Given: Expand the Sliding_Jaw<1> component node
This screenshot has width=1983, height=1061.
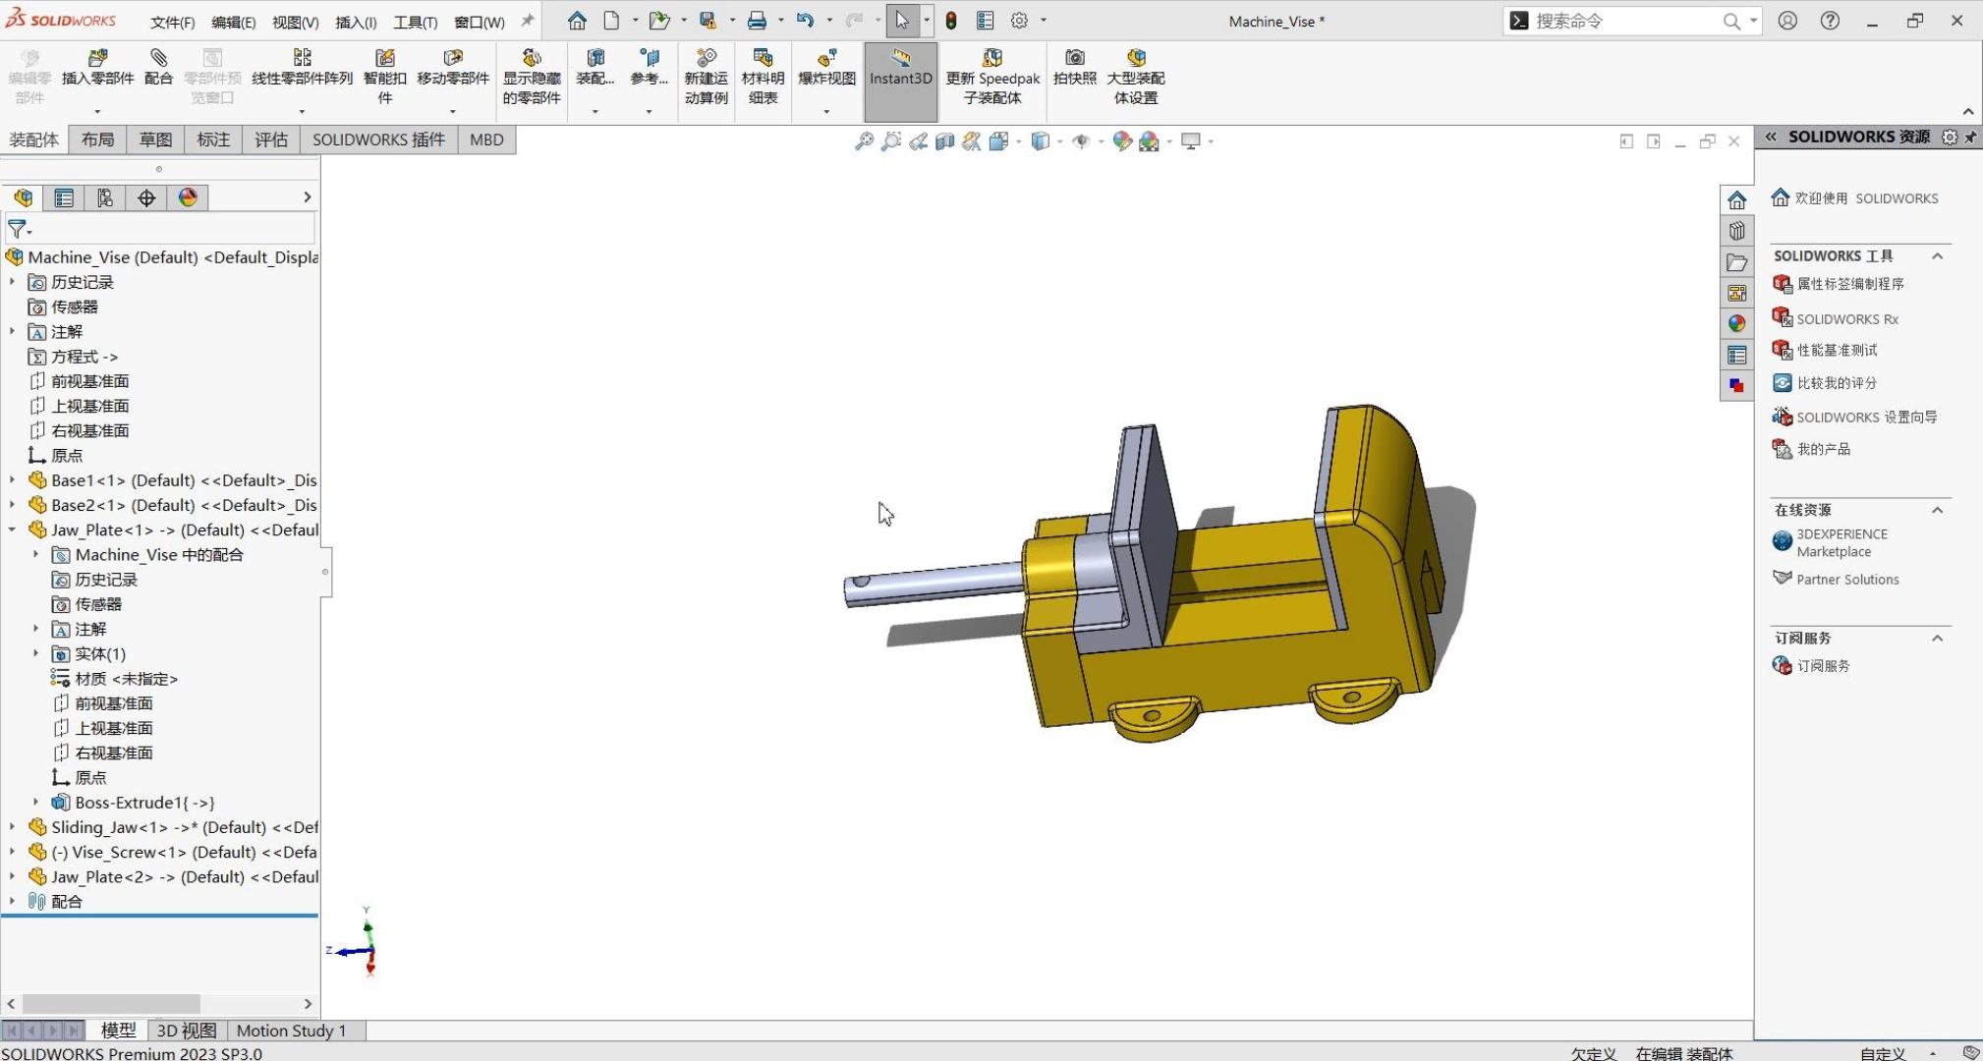Looking at the screenshot, I should pyautogui.click(x=13, y=828).
